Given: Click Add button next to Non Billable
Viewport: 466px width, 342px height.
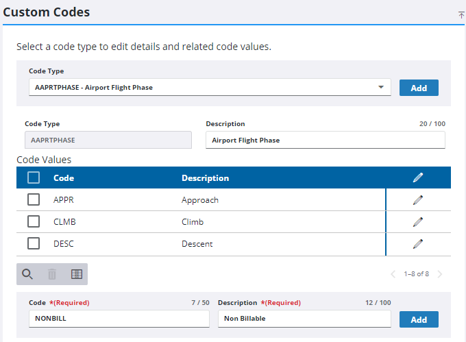Looking at the screenshot, I should click(x=418, y=319).
